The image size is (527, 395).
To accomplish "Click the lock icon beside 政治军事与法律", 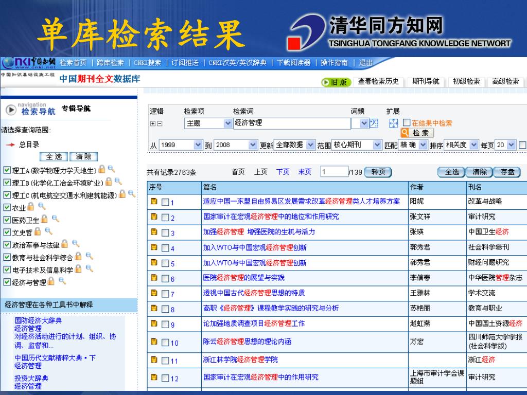I will (65, 243).
